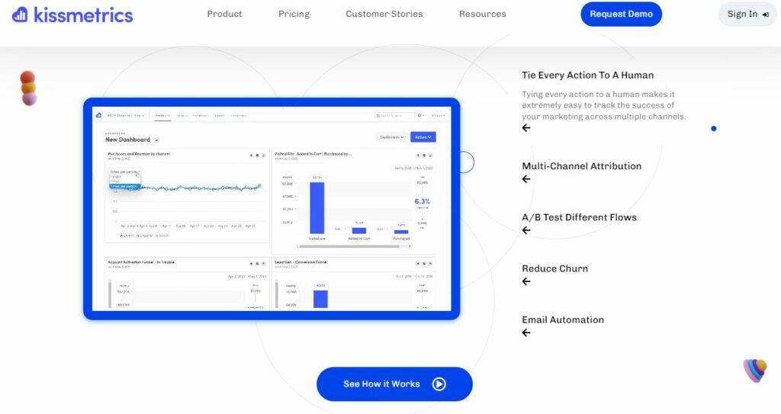Open Customer Stories in navigation

(x=384, y=14)
